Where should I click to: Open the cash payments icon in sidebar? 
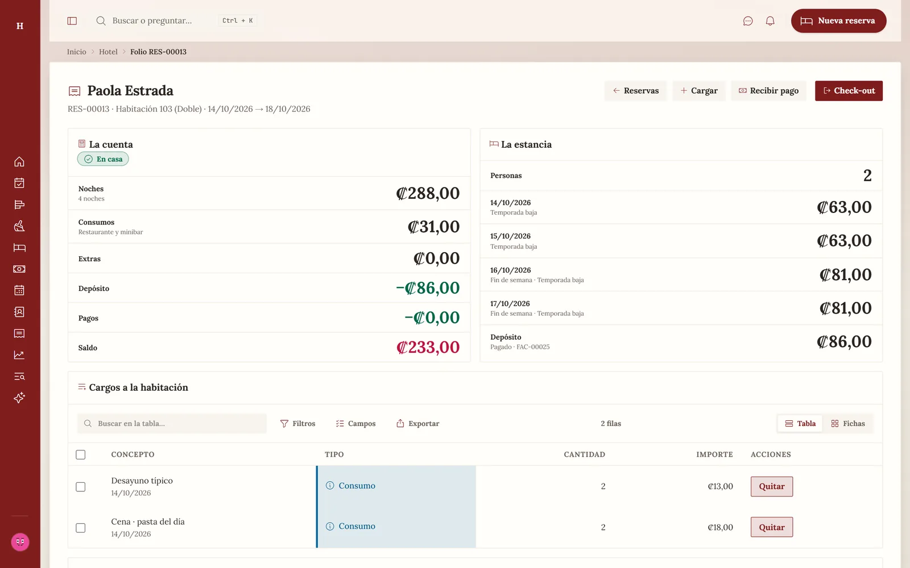click(x=19, y=269)
